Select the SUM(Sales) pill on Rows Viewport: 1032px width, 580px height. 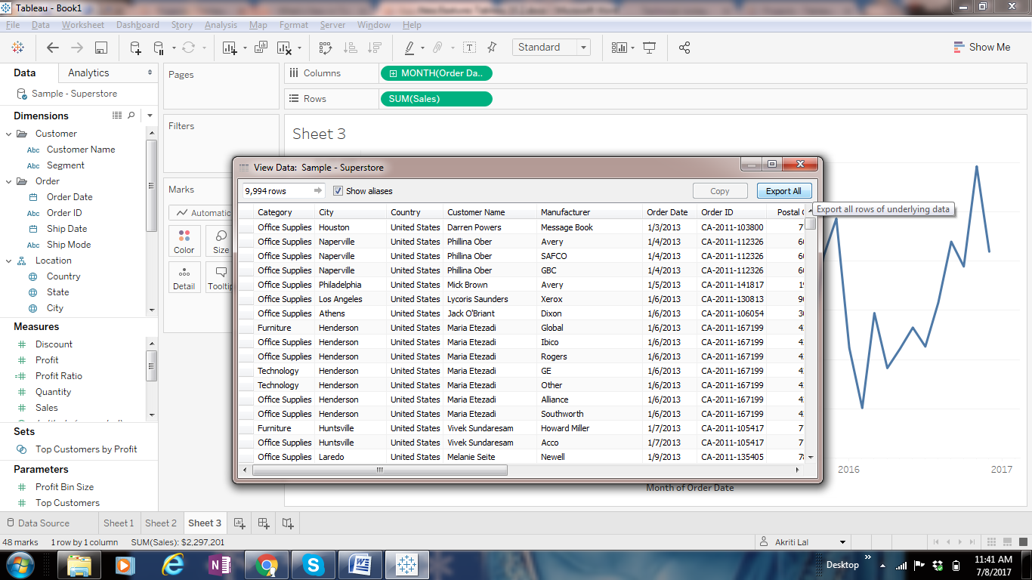click(x=436, y=99)
